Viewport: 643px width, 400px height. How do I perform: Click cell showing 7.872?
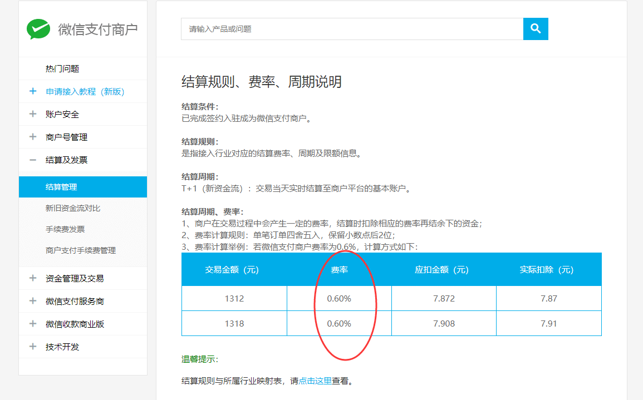point(444,298)
